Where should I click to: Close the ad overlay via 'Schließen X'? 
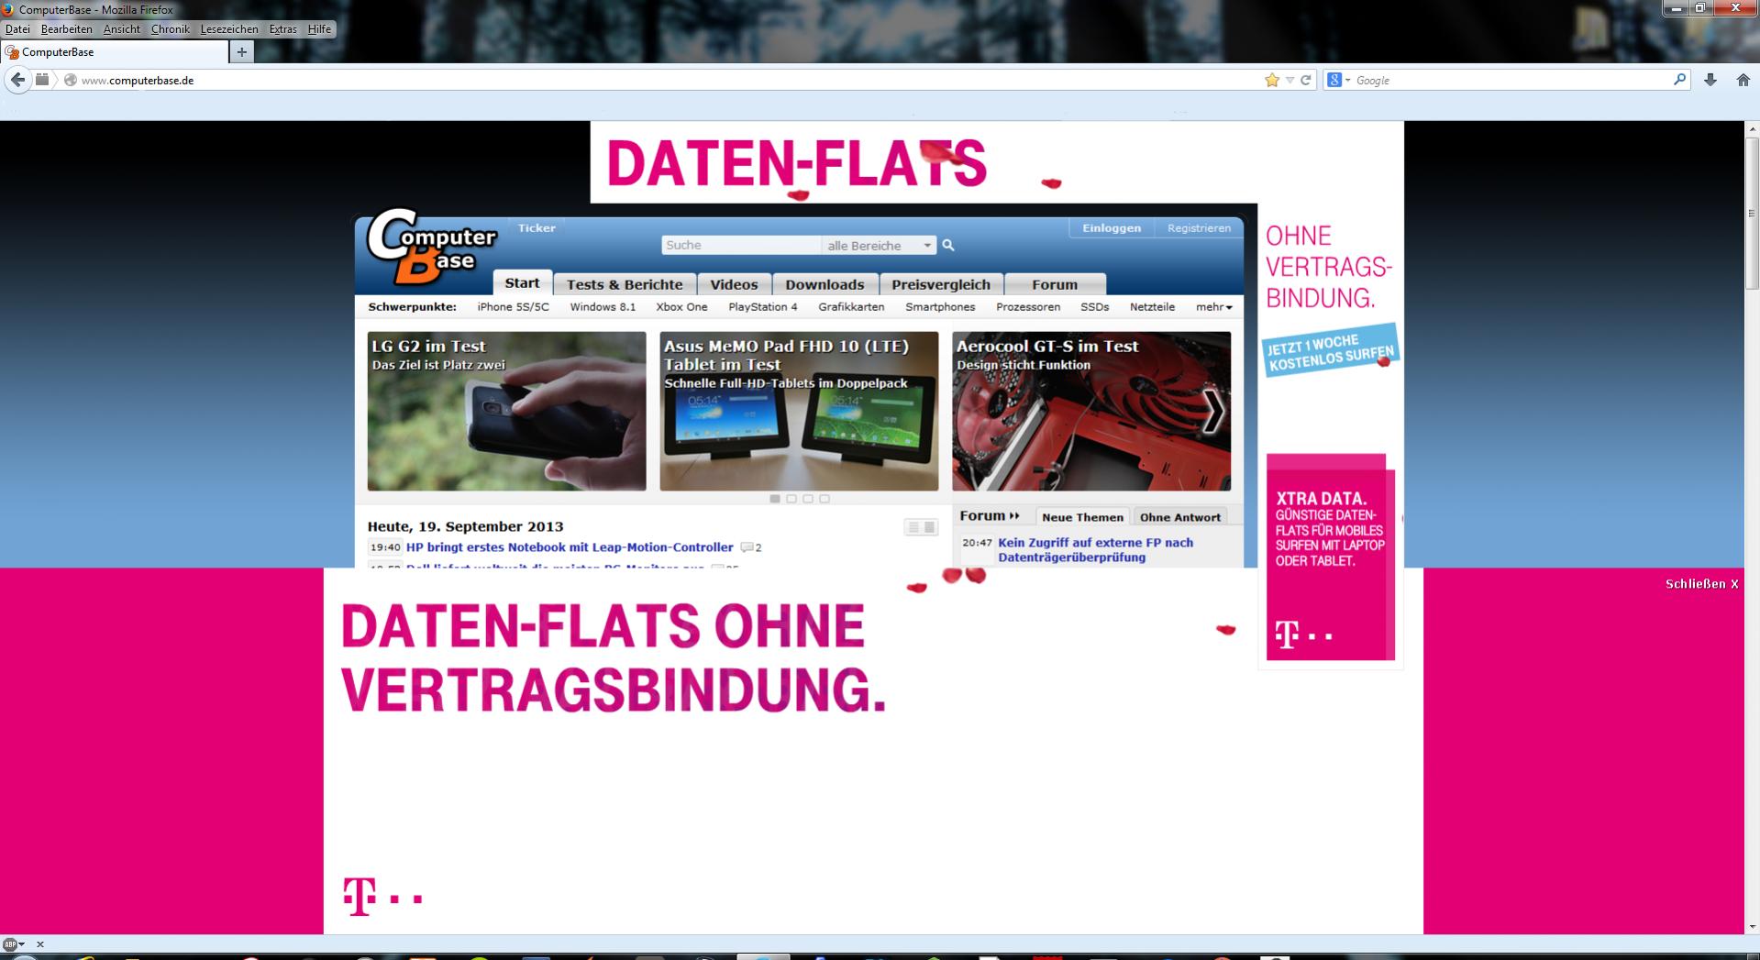(1701, 584)
